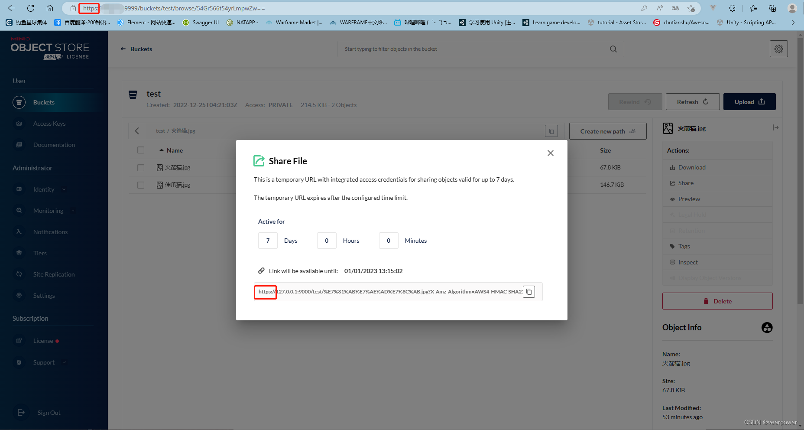Image resolution: width=804 pixels, height=430 pixels.
Task: Open browser collections icon
Action: pyautogui.click(x=772, y=8)
